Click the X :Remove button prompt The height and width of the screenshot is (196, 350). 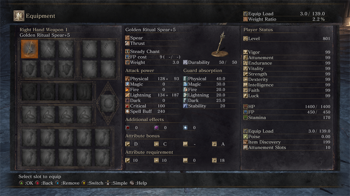[67, 183]
